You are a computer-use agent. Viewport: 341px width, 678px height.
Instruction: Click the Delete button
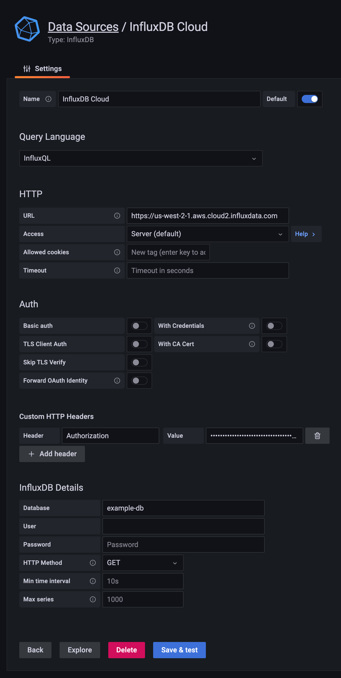(127, 650)
